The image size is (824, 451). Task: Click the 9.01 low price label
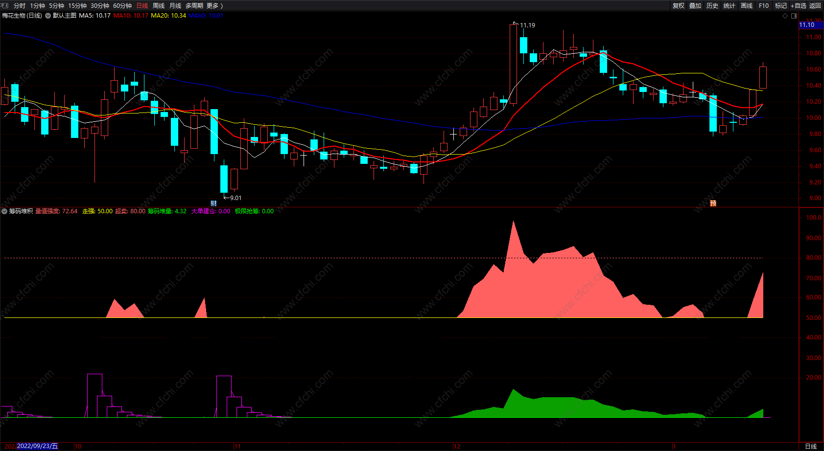pyautogui.click(x=235, y=198)
